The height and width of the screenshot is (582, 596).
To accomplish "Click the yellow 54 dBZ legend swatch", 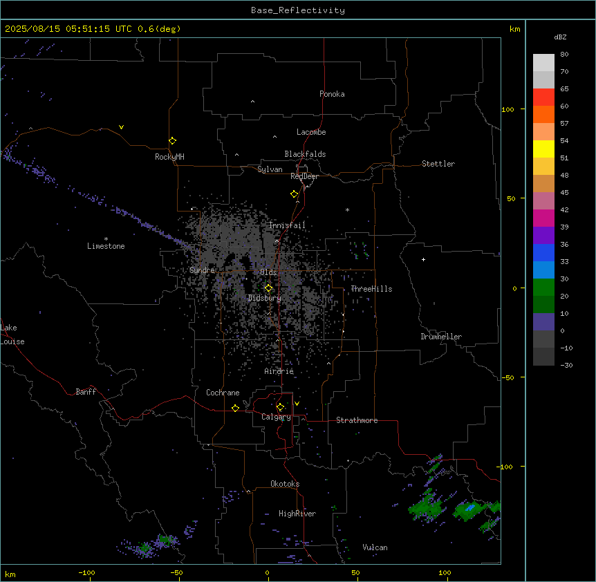I will click(543, 149).
